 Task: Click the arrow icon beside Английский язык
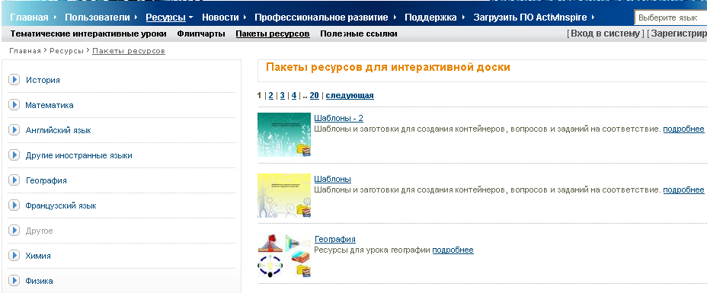click(14, 130)
